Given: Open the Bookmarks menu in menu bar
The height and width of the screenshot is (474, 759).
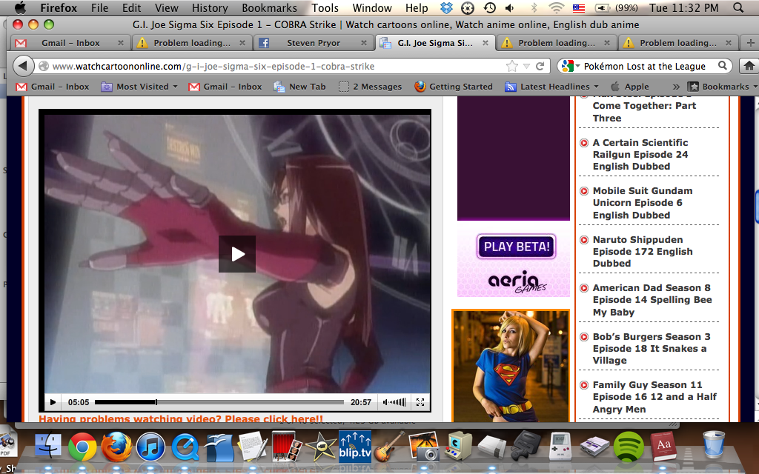Looking at the screenshot, I should pyautogui.click(x=270, y=7).
